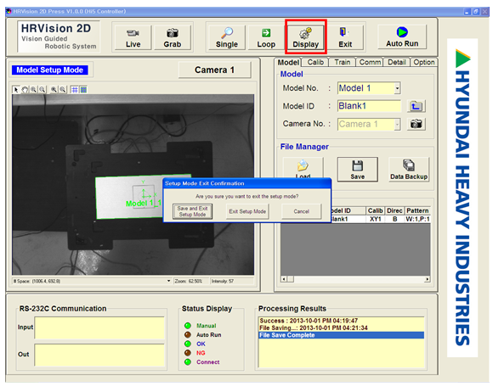
Task: Grab a single camera image
Action: [x=173, y=38]
